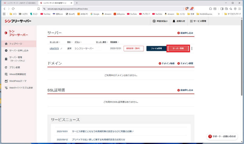Open サポート・お問い合わせ help button
Image resolution: width=244 pixels, height=144 pixels.
pyautogui.click(x=222, y=136)
